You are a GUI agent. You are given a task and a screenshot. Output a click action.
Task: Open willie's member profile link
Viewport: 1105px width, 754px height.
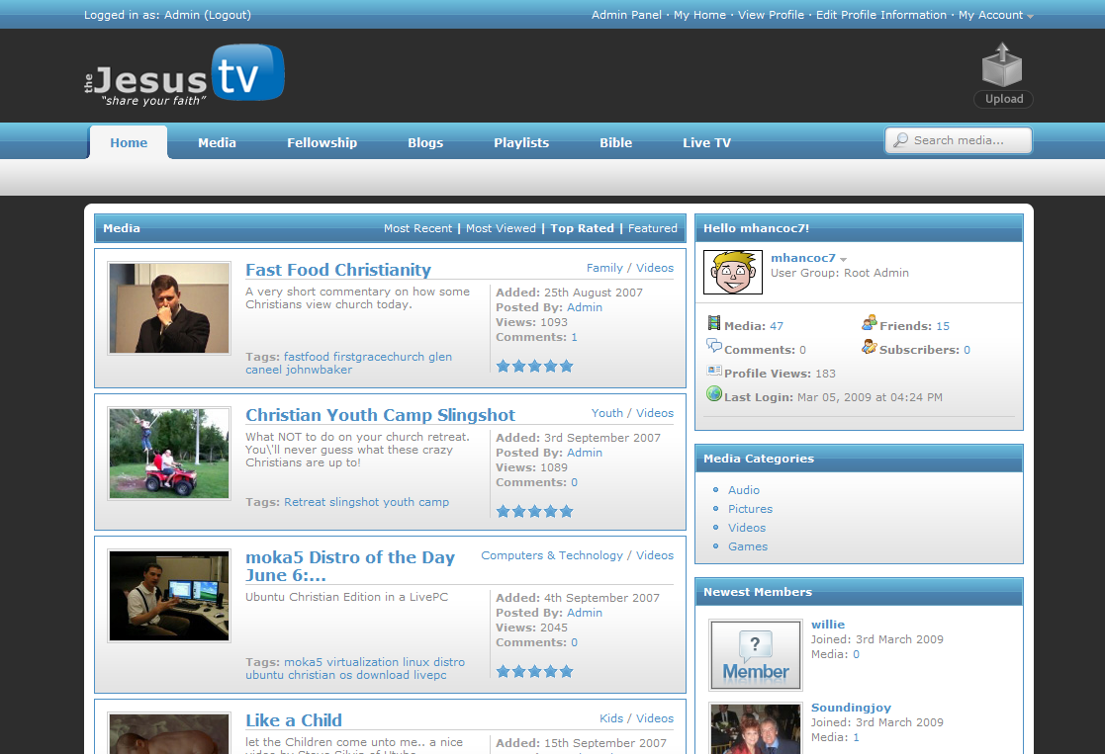827,625
